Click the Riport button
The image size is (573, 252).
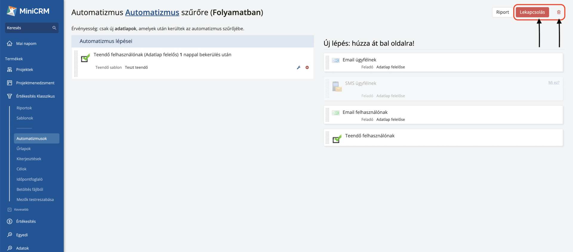click(x=502, y=12)
